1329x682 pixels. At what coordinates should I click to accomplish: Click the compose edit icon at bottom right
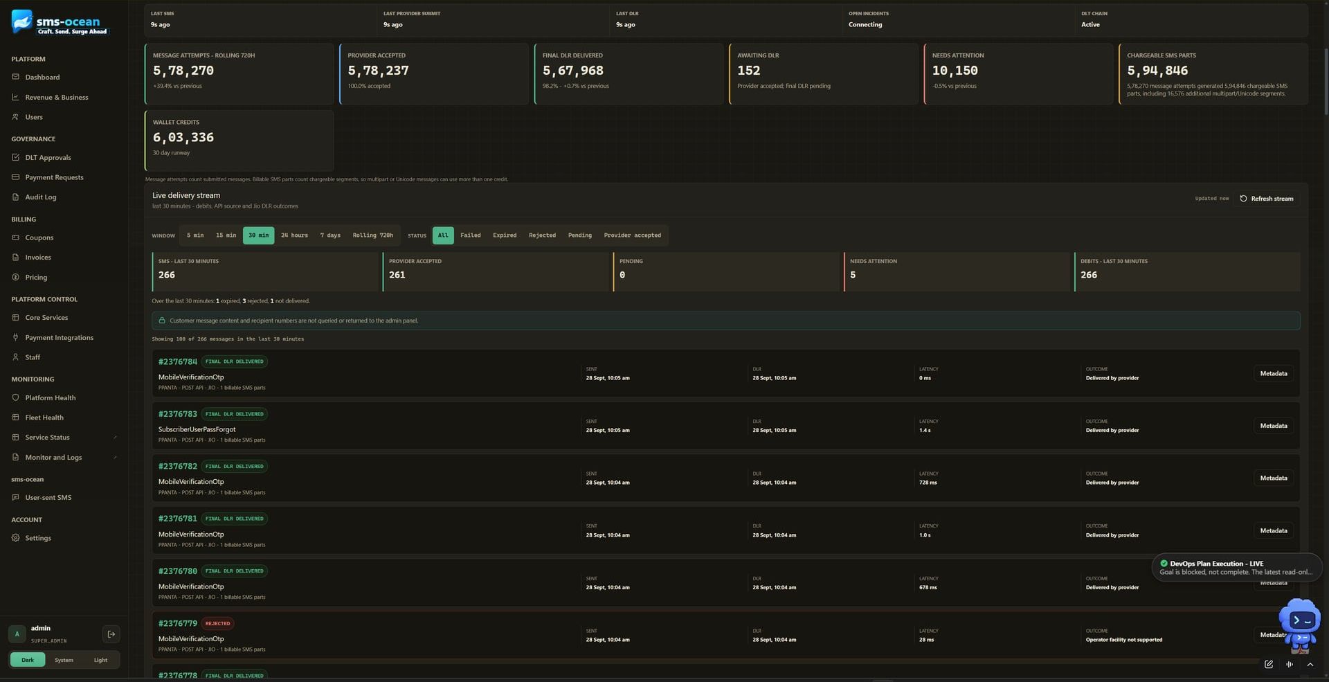tap(1269, 664)
